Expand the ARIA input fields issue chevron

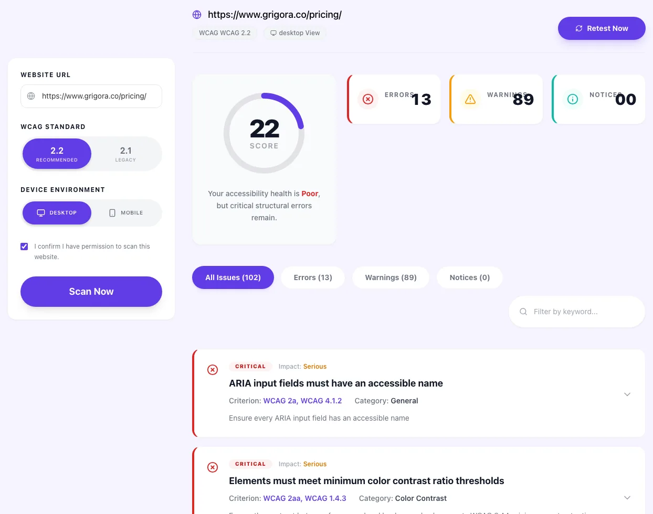click(x=627, y=394)
